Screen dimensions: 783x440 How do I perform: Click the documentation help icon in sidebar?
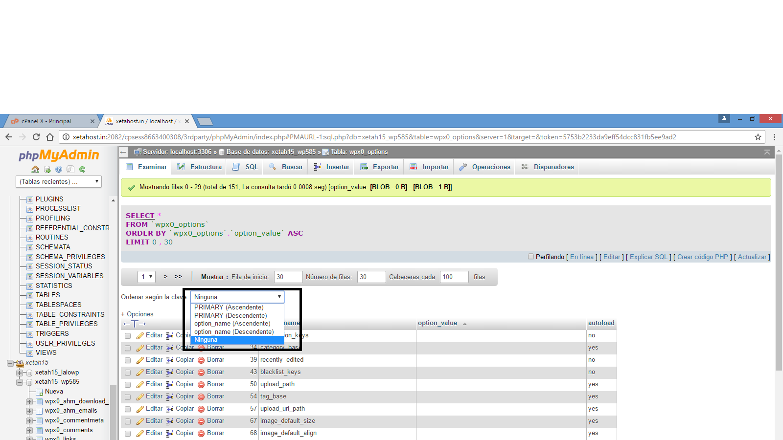pos(59,169)
